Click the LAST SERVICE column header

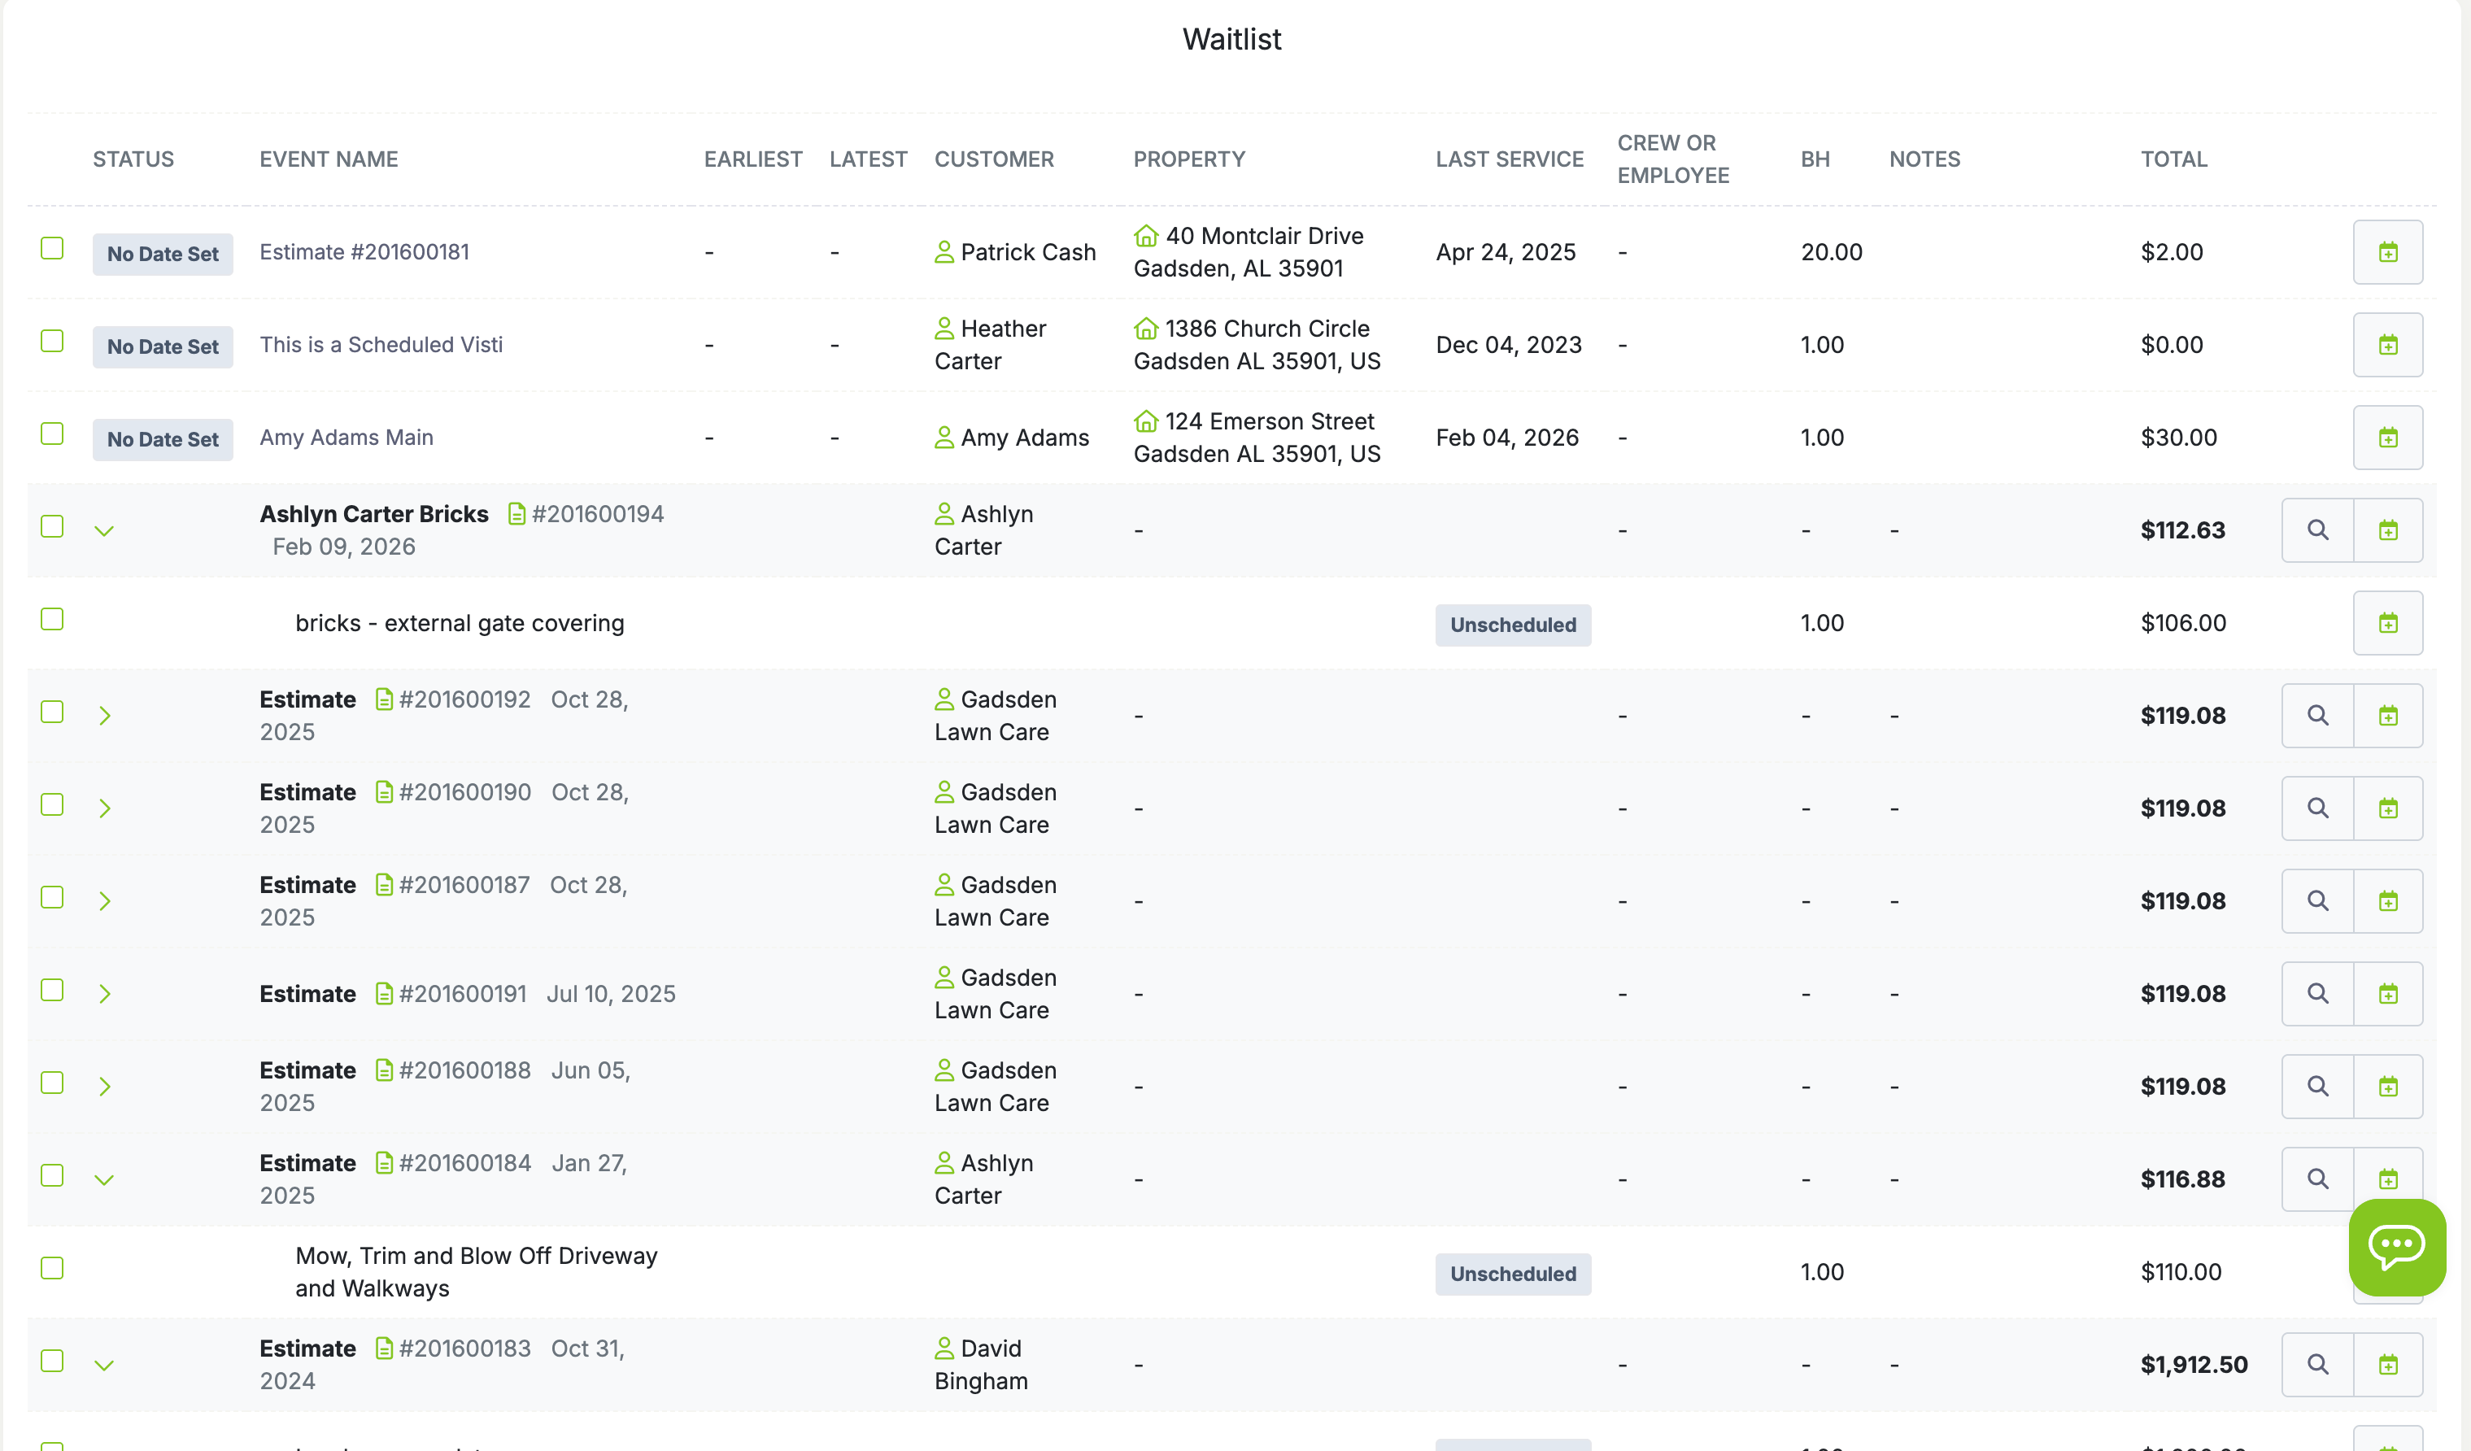1509,158
